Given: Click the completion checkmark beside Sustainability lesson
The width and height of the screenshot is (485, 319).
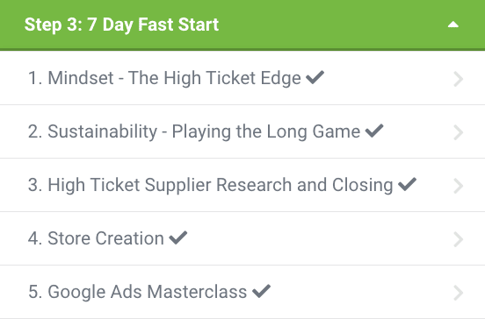Looking at the screenshot, I should point(374,131).
